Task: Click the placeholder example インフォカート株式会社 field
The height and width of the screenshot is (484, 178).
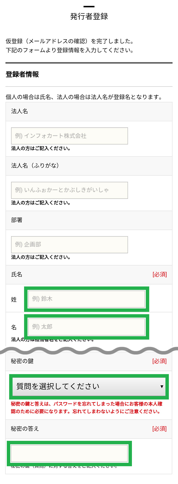Action: (69, 136)
